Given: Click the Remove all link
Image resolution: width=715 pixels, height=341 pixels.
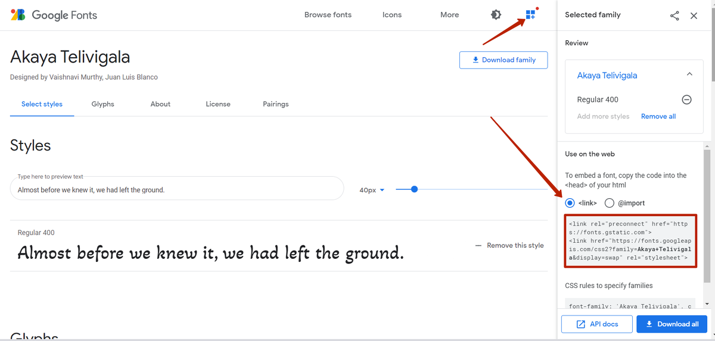Looking at the screenshot, I should tap(658, 117).
